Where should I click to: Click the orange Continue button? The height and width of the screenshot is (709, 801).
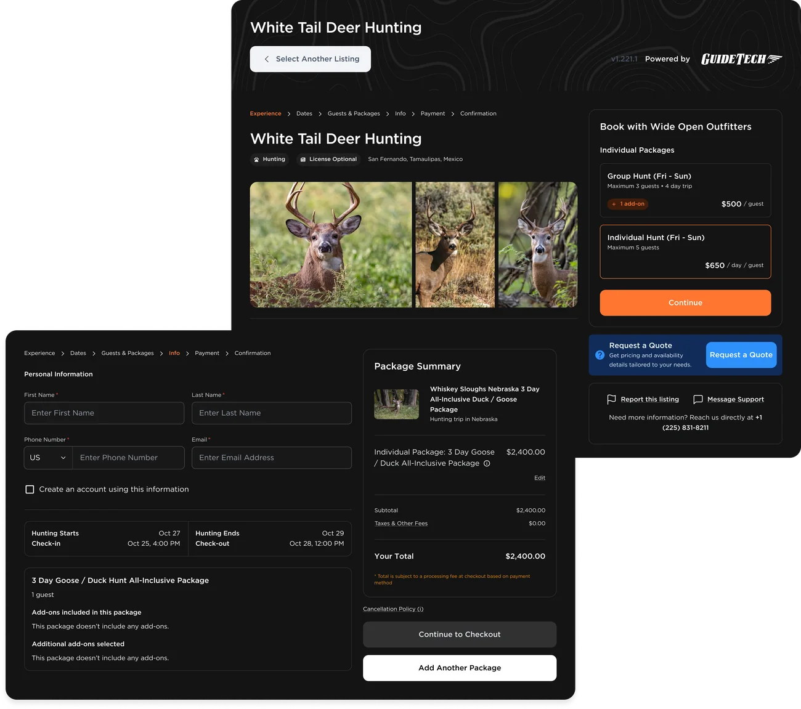tap(685, 302)
